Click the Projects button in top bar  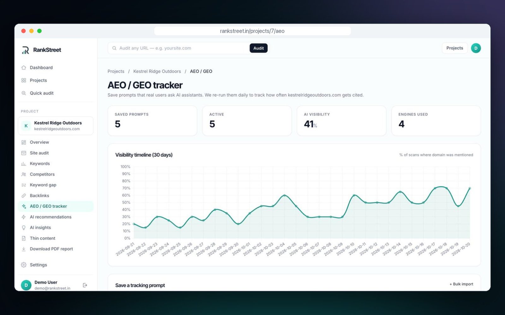coord(454,48)
